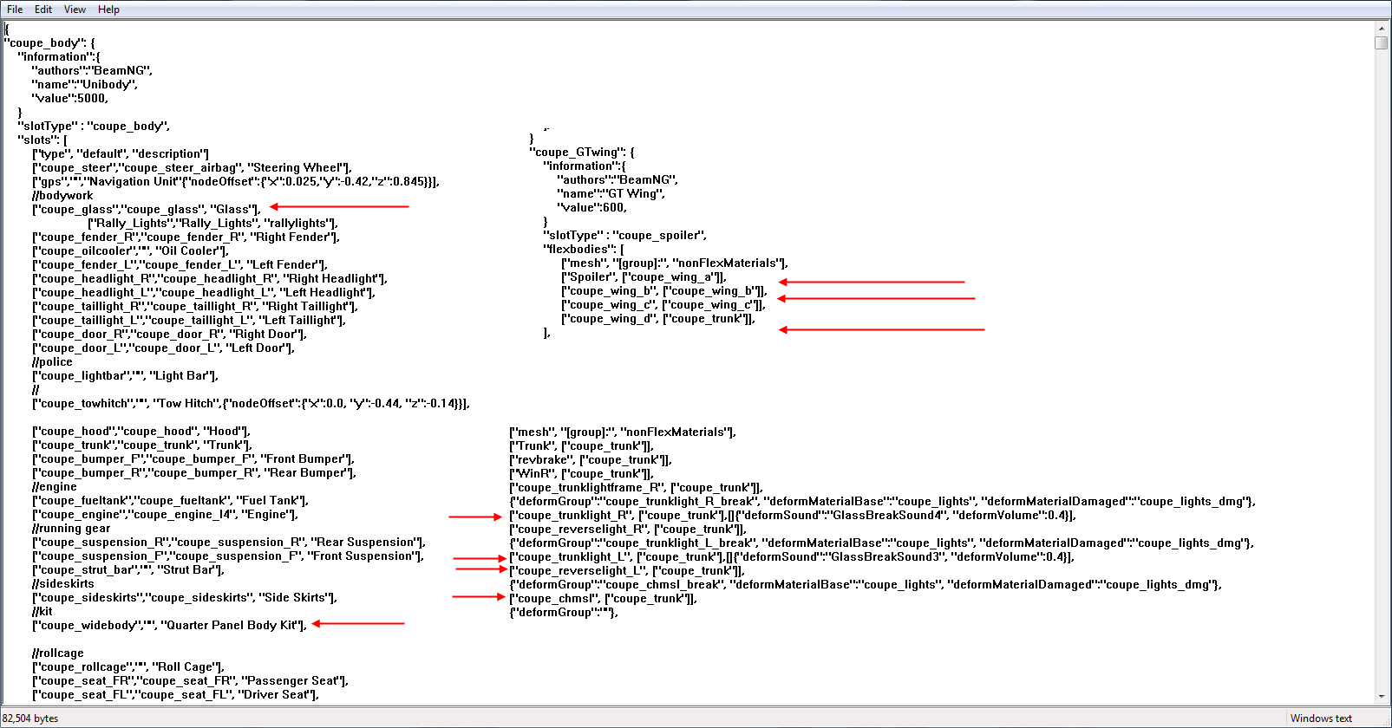Open the File menu
The height and width of the screenshot is (728, 1392).
point(15,10)
